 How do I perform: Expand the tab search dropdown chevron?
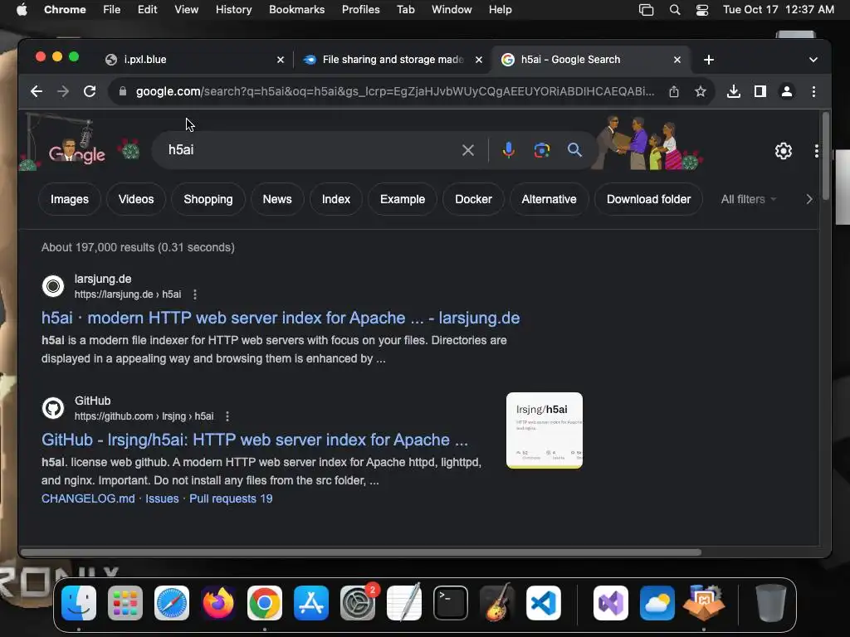coord(813,60)
